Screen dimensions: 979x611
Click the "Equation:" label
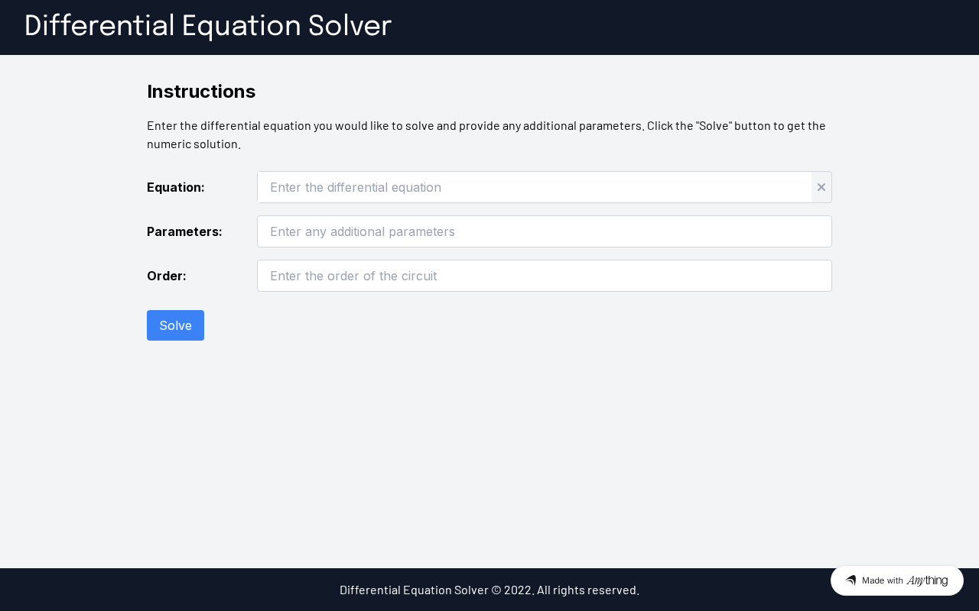[x=175, y=187]
